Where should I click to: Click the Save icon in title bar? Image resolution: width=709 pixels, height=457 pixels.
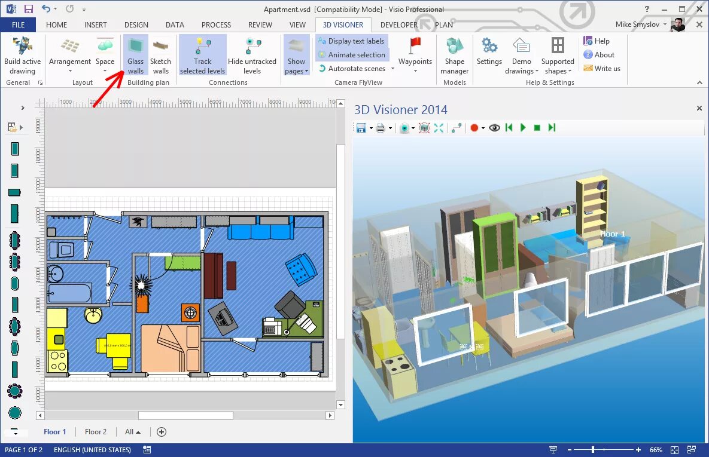click(x=29, y=9)
